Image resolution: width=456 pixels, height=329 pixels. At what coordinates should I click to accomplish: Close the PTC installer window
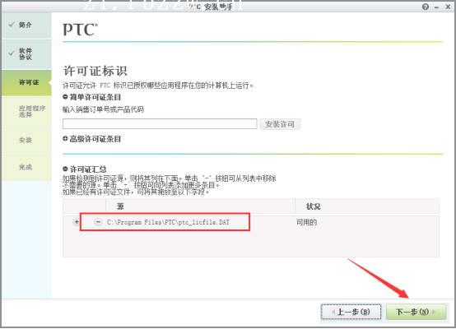(448, 7)
